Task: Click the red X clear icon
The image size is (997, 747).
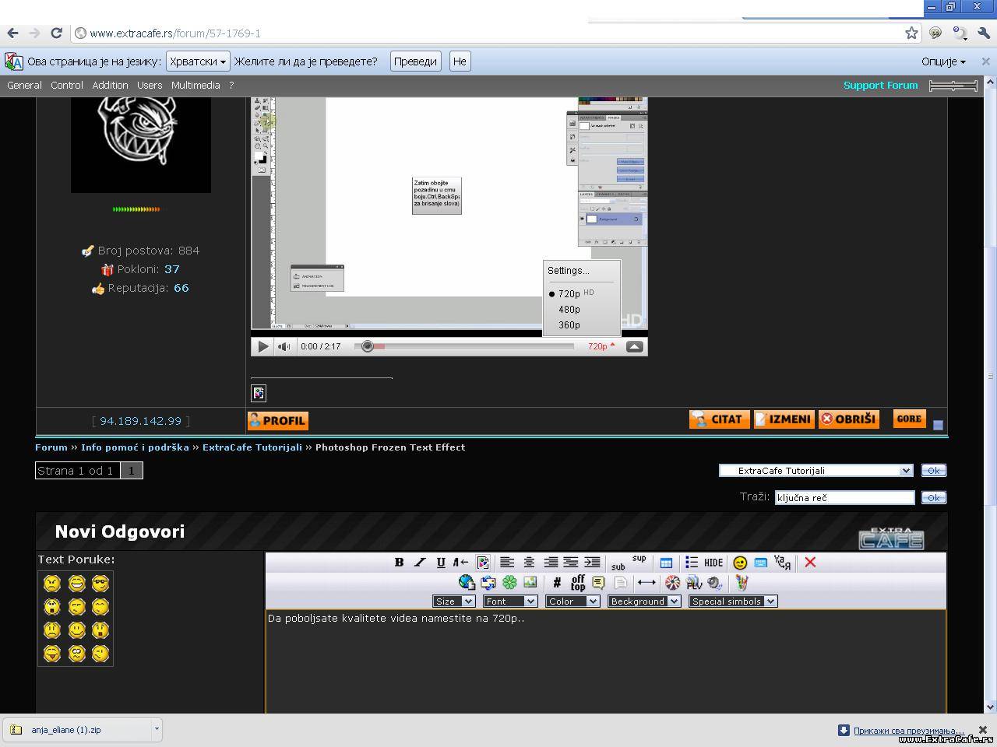Action: coord(810,563)
